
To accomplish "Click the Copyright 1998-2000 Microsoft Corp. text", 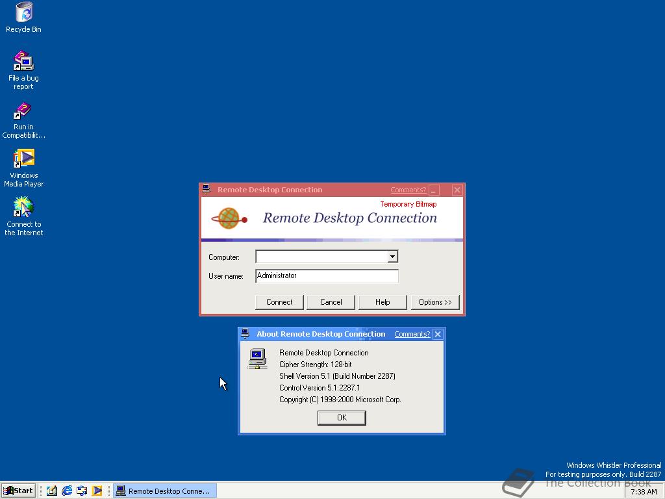I will pos(340,400).
